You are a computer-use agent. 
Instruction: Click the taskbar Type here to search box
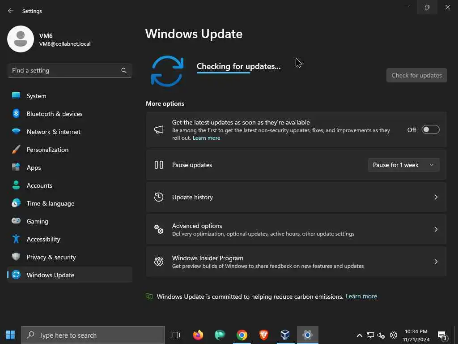(x=93, y=335)
